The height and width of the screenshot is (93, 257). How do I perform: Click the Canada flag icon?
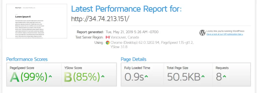(107, 37)
